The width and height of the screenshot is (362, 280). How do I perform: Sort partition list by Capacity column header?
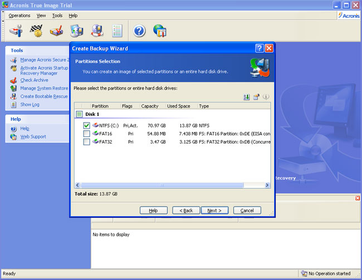point(149,106)
